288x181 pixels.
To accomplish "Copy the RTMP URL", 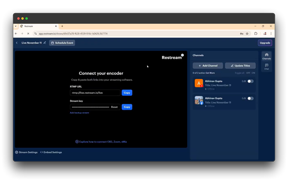I will 127,93.
